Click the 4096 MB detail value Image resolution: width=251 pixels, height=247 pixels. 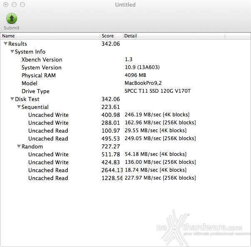(135, 75)
